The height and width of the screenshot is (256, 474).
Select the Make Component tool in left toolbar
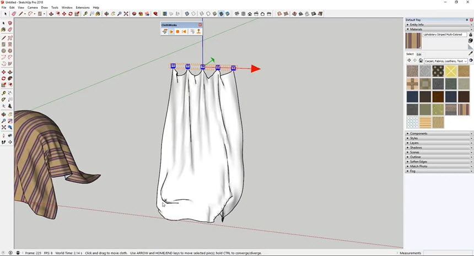pyautogui.click(x=10, y=23)
